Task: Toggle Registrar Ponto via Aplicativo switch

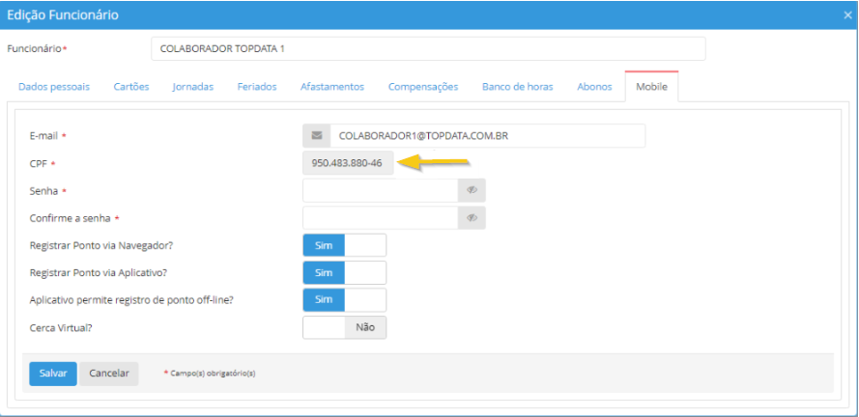Action: [344, 272]
